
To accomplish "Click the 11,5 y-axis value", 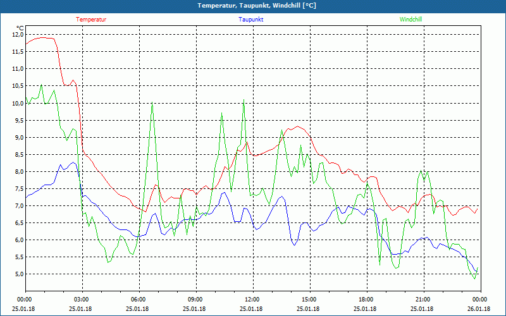I will [x=18, y=52].
